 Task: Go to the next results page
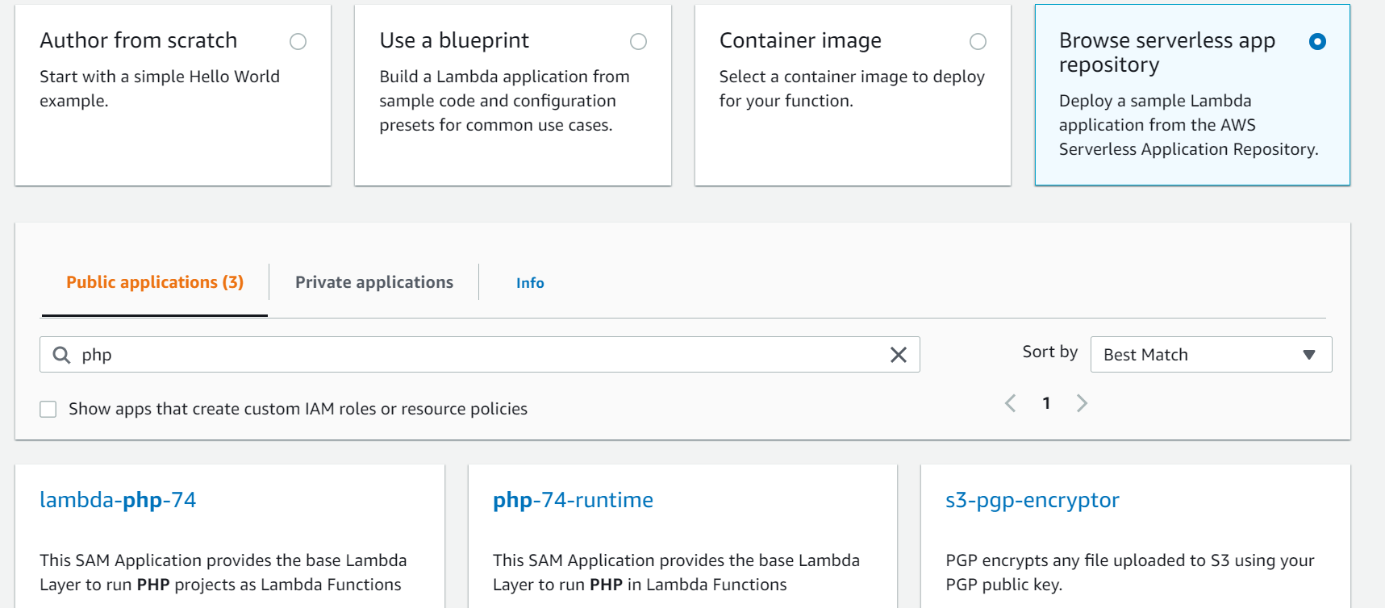pos(1082,403)
